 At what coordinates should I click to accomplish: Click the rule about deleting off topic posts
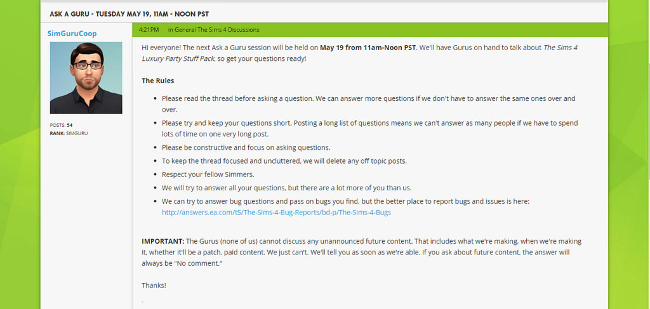point(284,161)
